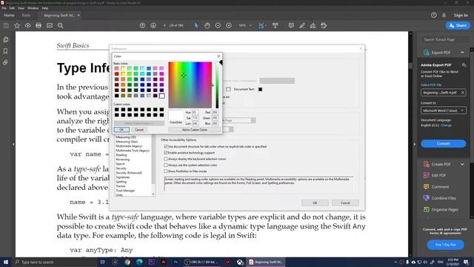Switch to the Home tab
This screenshot has width=474, height=267.
(x=9, y=15)
